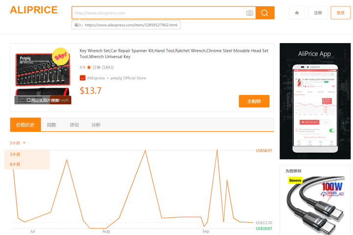Click the Aug axis label on chart

[106, 231]
